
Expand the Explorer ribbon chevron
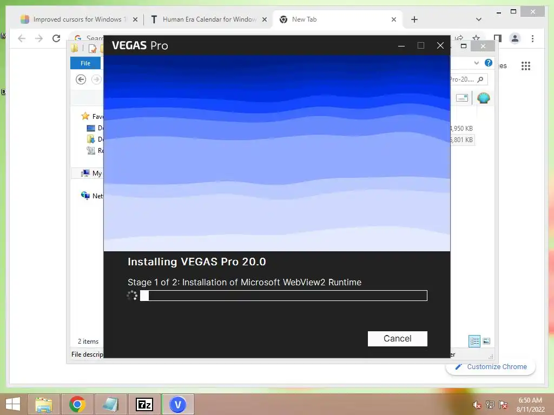pos(476,63)
